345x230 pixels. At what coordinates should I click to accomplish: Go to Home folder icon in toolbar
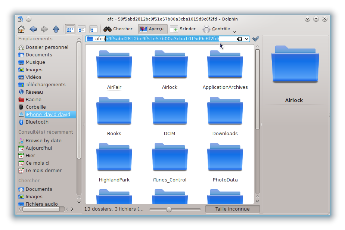pyautogui.click(x=21, y=29)
